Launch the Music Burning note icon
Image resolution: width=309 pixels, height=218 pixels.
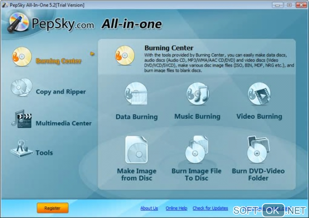pos(198,94)
